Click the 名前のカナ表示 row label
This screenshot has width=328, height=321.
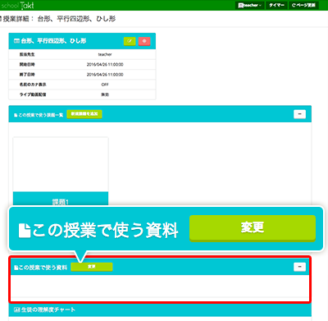pyautogui.click(x=33, y=85)
